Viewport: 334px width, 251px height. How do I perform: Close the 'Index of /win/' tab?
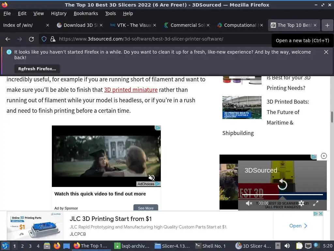tap(48, 25)
